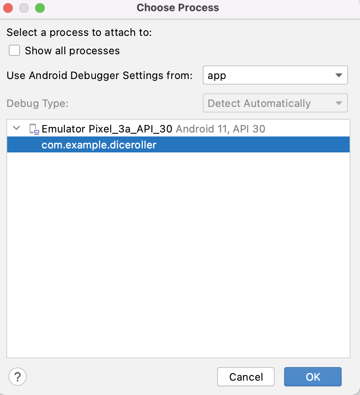The width and height of the screenshot is (360, 395).
Task: Click the Help question mark icon
Action: click(x=18, y=376)
